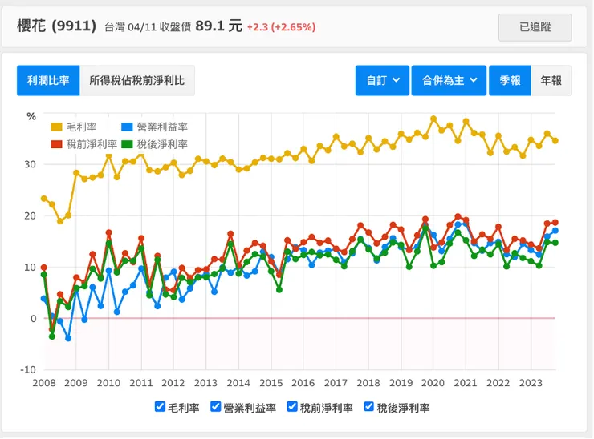Click the 已追蹤 follow button
This screenshot has height=439, width=594.
(x=535, y=27)
